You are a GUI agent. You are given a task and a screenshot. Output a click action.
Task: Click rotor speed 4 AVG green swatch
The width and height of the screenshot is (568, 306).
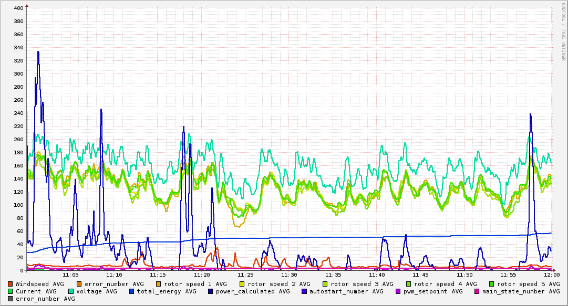coord(409,284)
